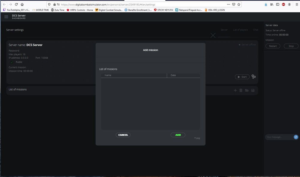Send chat message with paper plane icon
The height and width of the screenshot is (177, 300).
(x=296, y=137)
